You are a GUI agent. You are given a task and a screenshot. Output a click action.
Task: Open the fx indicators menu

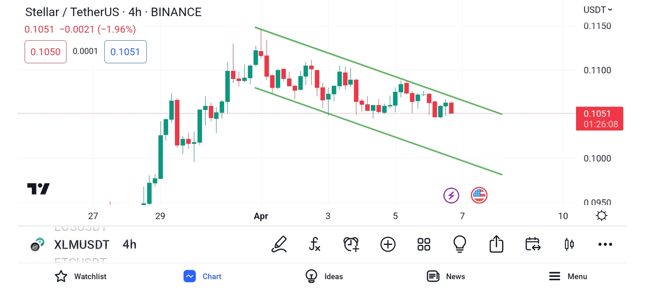pos(315,244)
